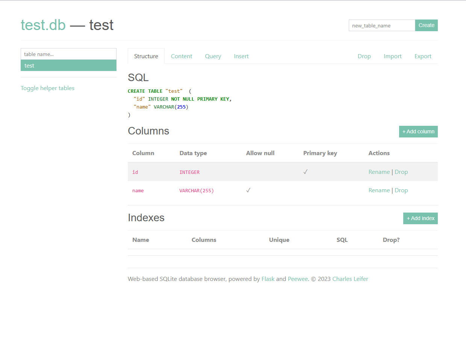Click the table name filter box

(x=68, y=54)
